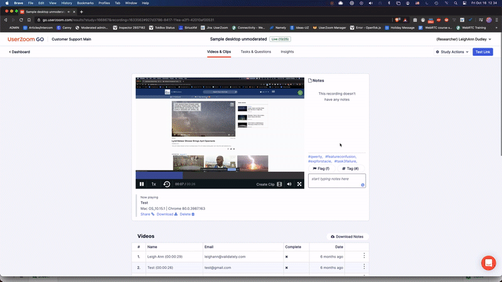Click the macOS Spotlight search icon
The width and height of the screenshot is (502, 282).
pyautogui.click(x=456, y=3)
